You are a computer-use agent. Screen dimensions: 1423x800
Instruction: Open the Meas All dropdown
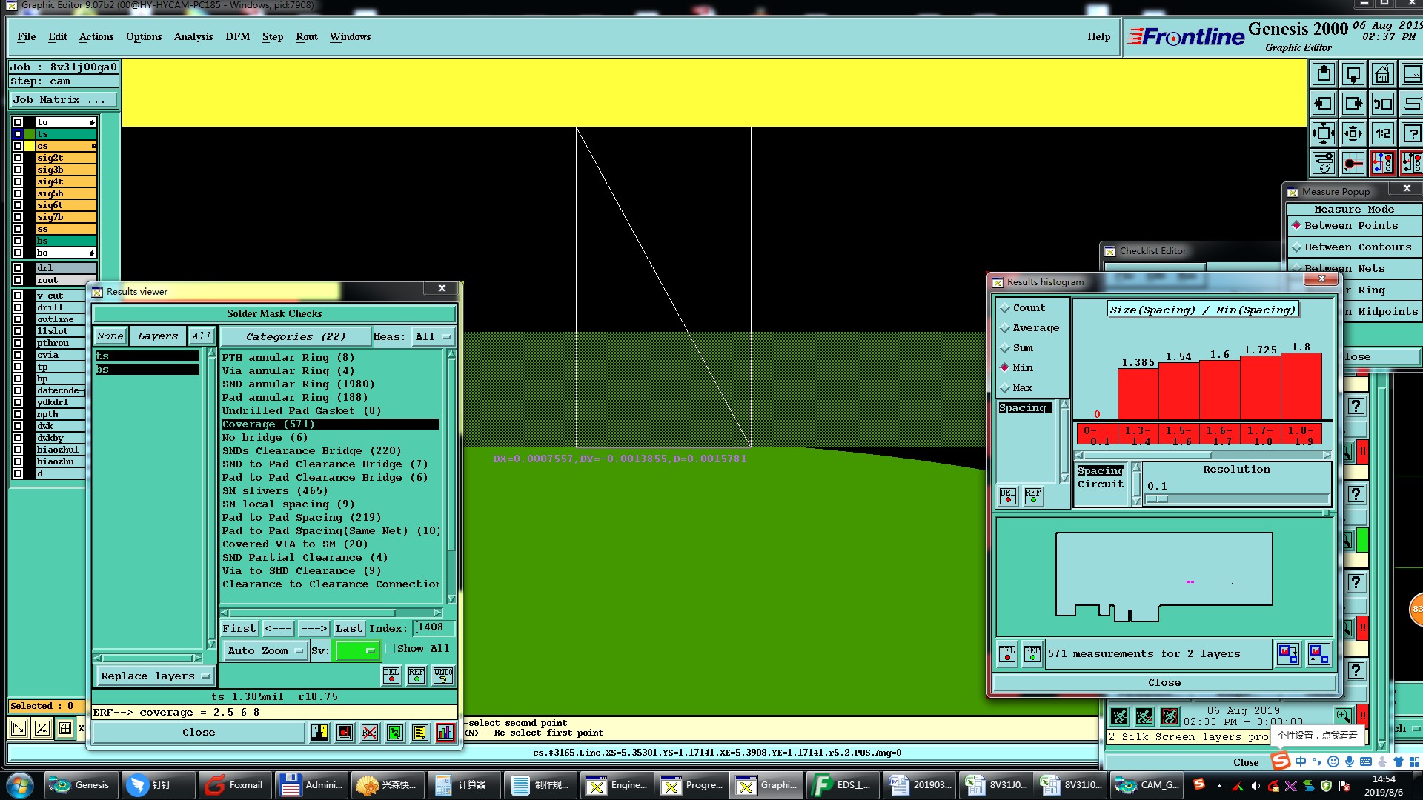pos(434,336)
